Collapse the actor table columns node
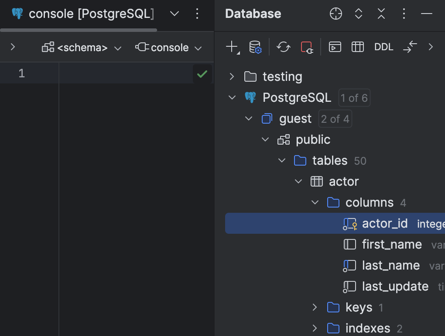 [315, 202]
